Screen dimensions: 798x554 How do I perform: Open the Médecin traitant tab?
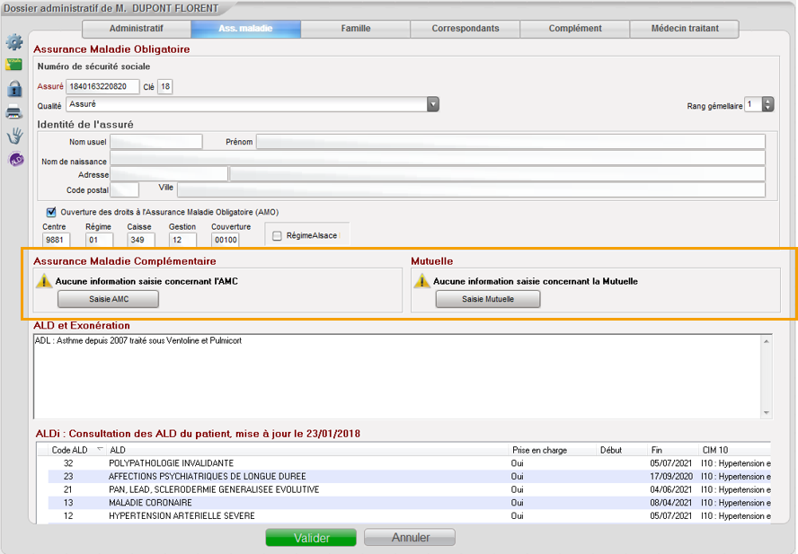click(x=685, y=29)
